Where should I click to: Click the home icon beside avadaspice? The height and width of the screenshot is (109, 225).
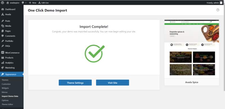coord(8,3)
